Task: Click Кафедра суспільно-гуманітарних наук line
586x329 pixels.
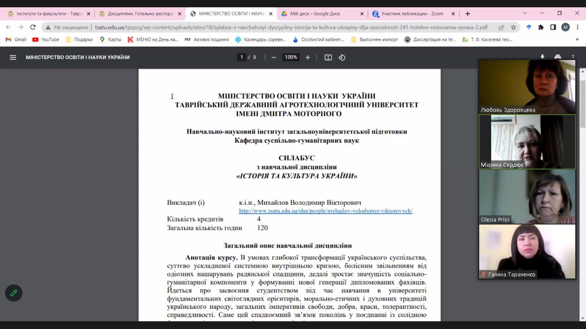Action: click(297, 140)
